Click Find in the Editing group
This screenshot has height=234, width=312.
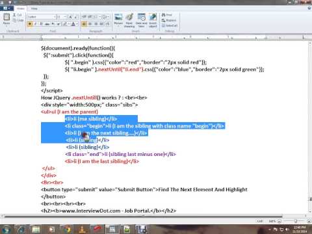pyautogui.click(x=167, y=15)
